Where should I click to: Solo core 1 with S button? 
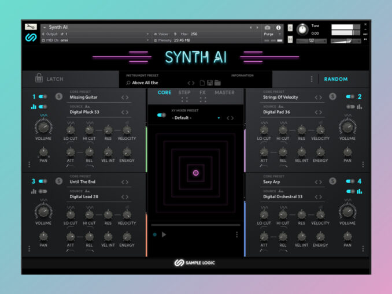[59, 96]
